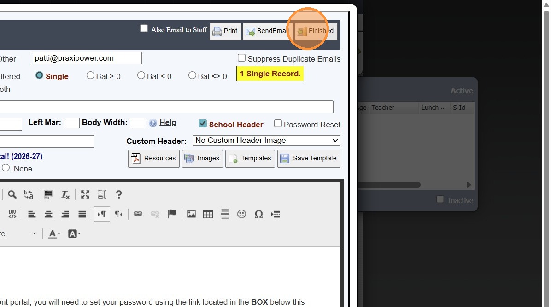Toggle Show Blocks icon in editor
551x307 pixels.
tap(102, 194)
